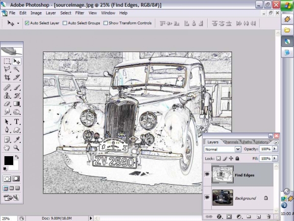Expand the Opacity slider arrow

274,149
